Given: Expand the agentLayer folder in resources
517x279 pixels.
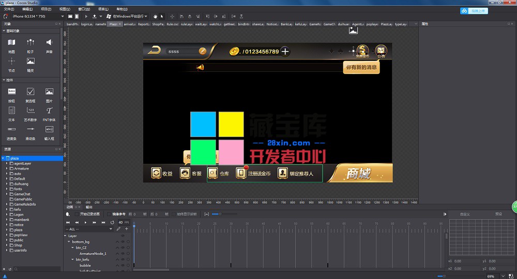Looking at the screenshot, I should click(7, 163).
